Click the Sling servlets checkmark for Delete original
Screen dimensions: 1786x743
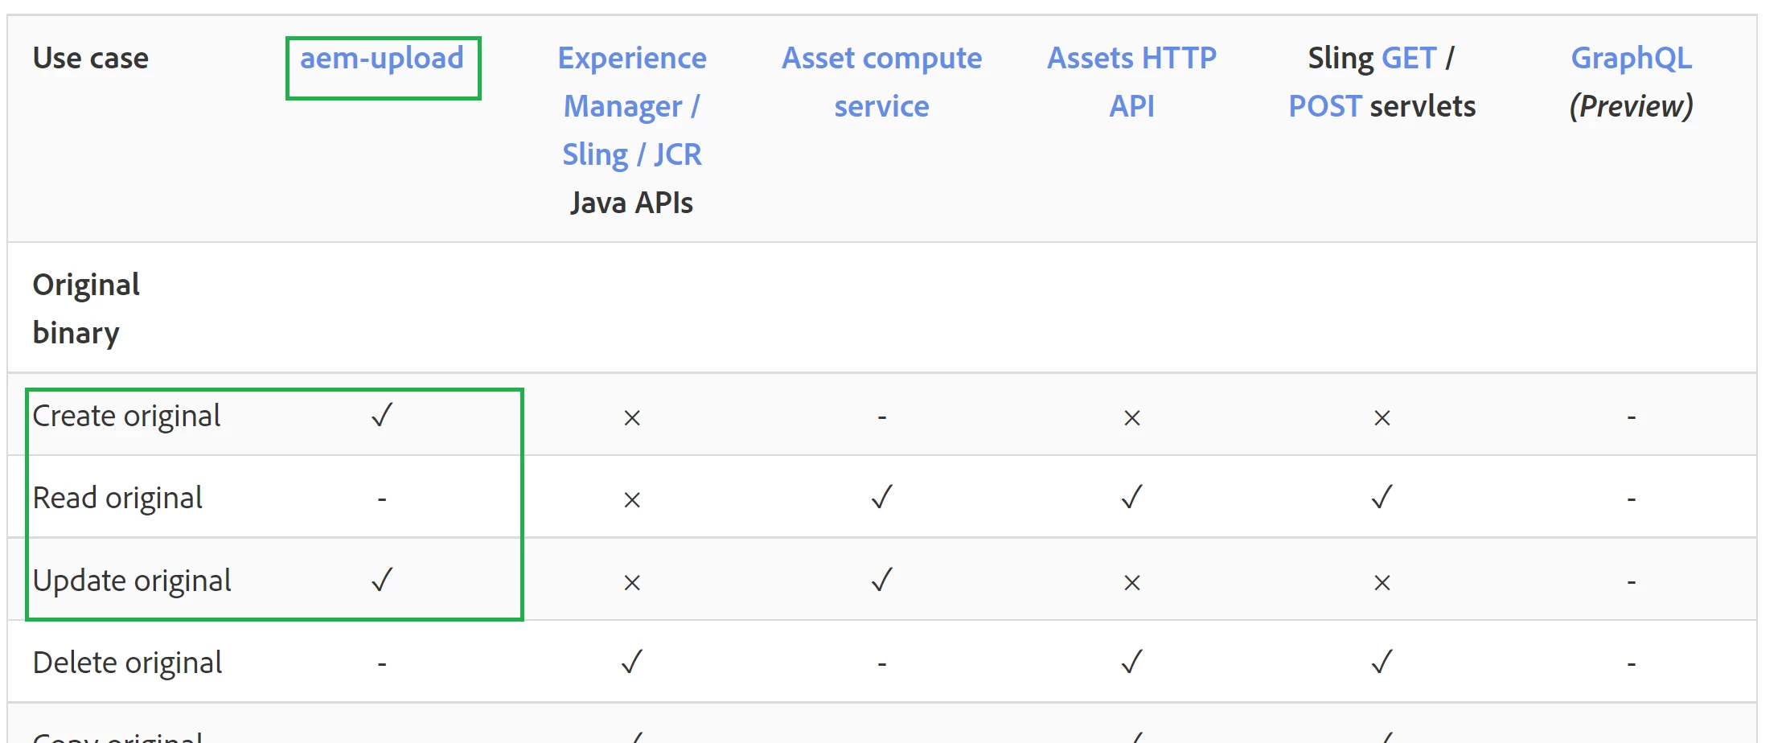point(1382,662)
